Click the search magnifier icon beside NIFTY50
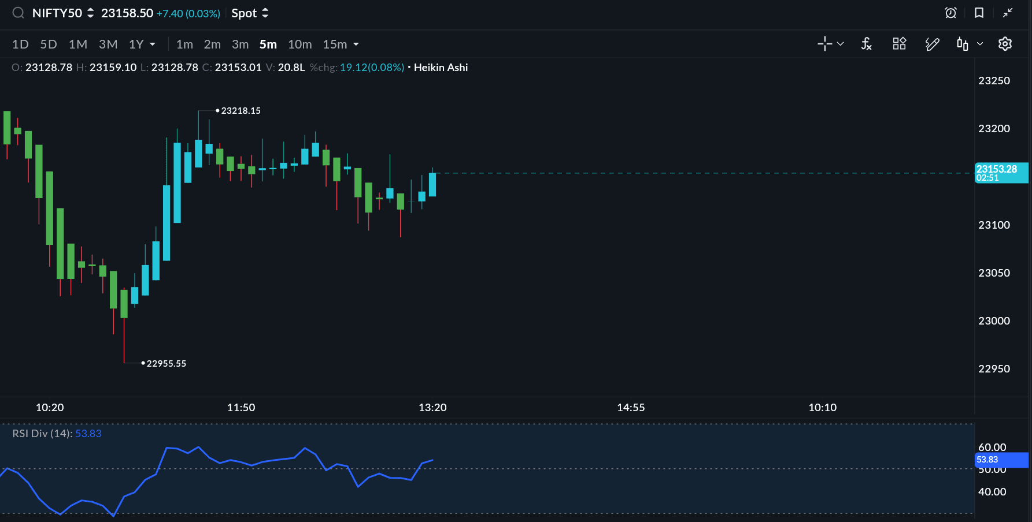The height and width of the screenshot is (522, 1032). tap(19, 13)
